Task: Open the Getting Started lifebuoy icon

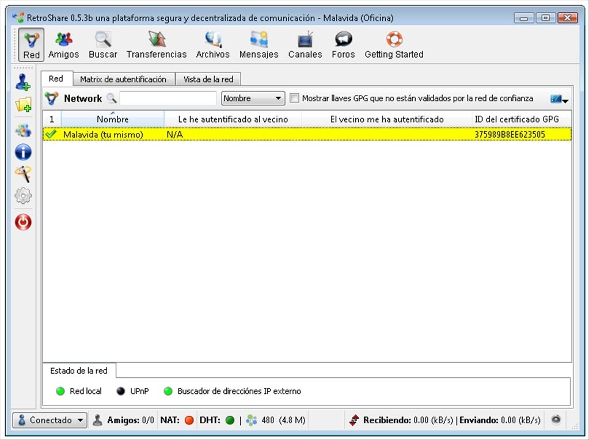Action: 394,39
